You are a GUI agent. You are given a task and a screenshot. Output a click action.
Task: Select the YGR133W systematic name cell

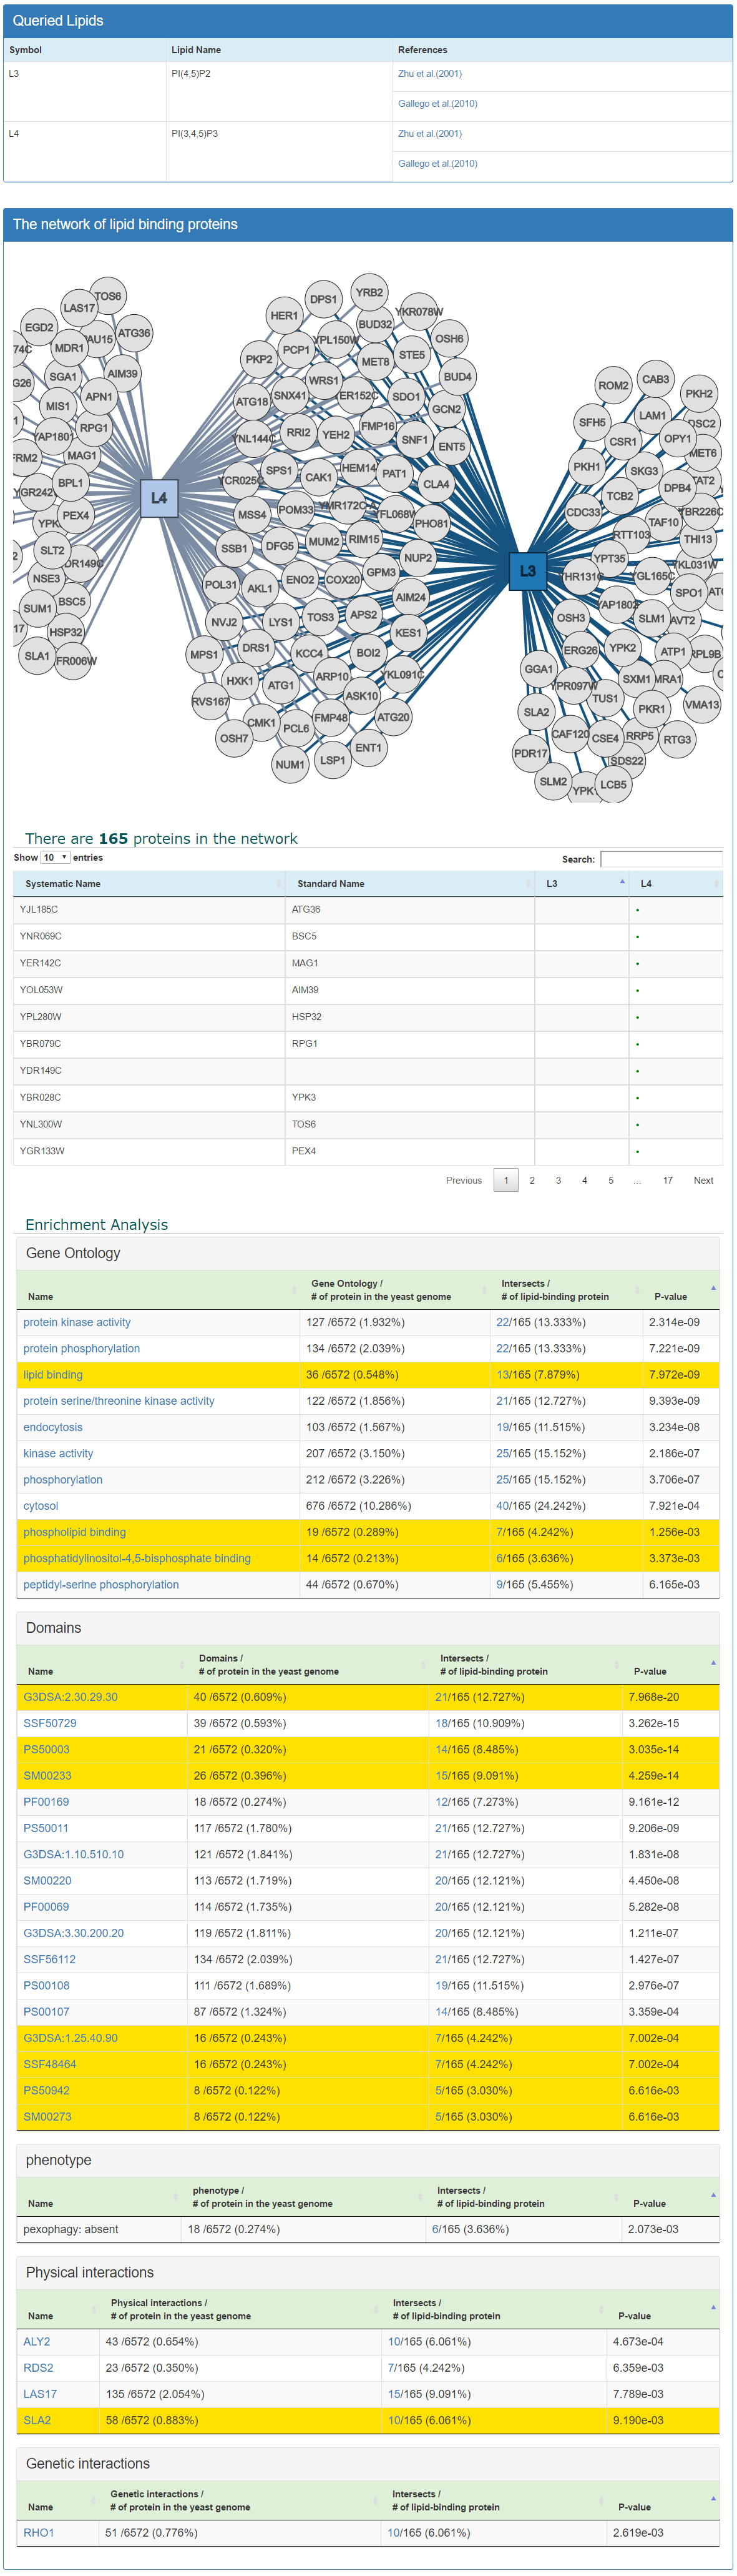(149, 1151)
